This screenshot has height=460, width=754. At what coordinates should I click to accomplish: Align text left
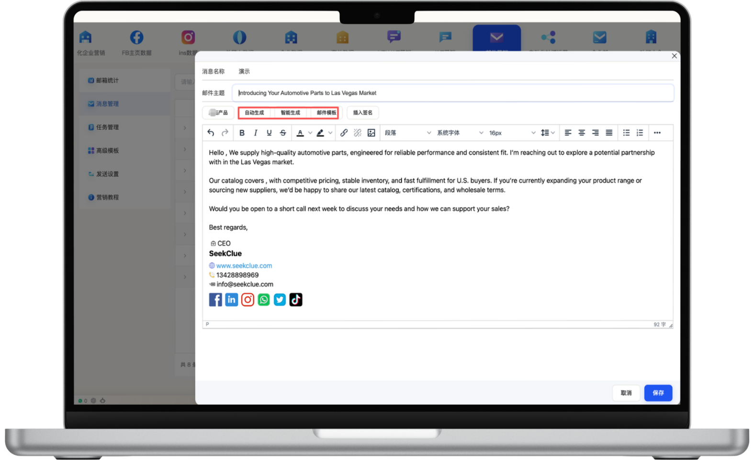pos(568,133)
